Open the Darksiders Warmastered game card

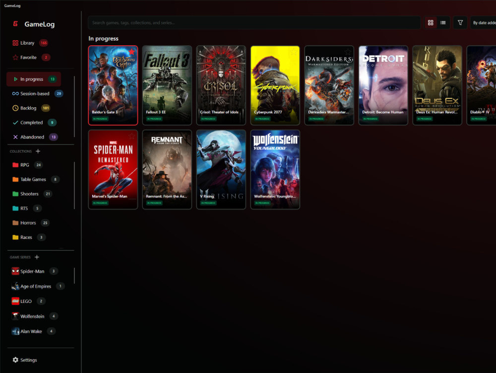click(329, 85)
